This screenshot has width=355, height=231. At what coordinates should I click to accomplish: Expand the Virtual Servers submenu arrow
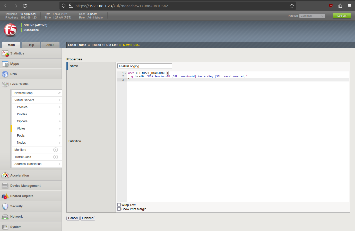(60, 100)
